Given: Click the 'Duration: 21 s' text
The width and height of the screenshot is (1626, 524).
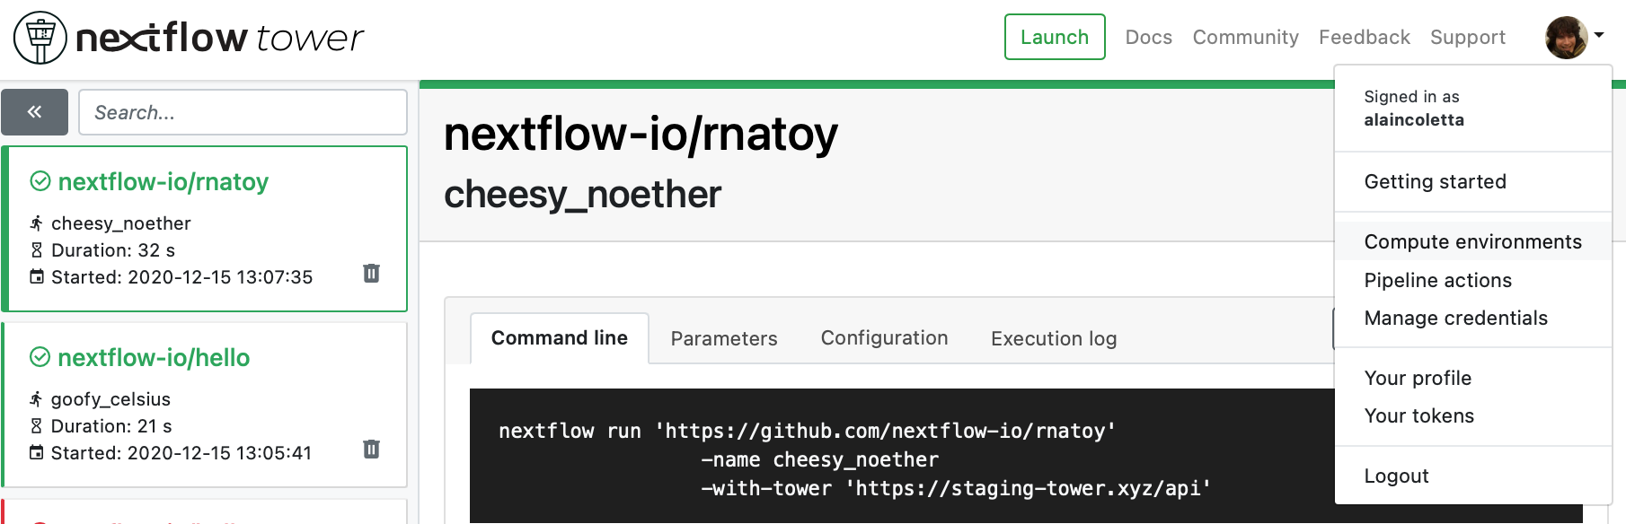Looking at the screenshot, I should [x=111, y=426].
